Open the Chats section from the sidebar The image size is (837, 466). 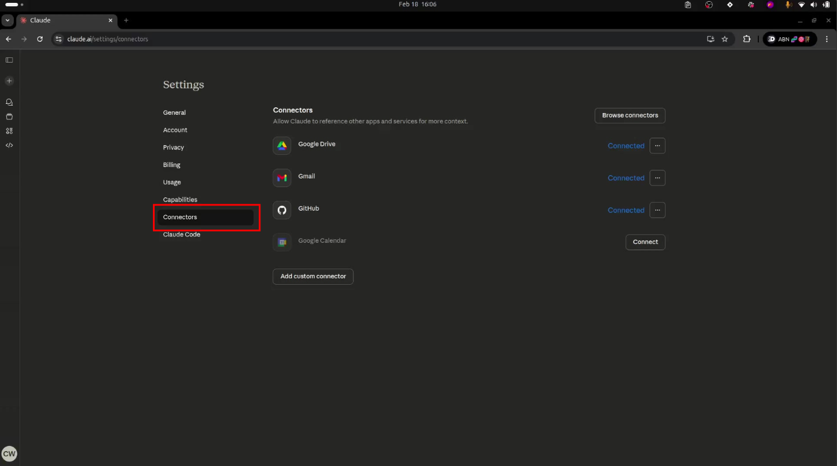[9, 102]
